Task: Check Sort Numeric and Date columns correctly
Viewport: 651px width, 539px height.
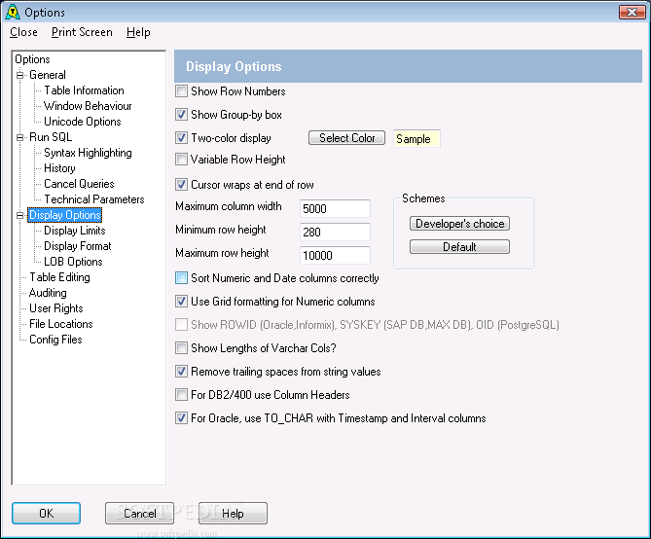Action: click(x=181, y=278)
